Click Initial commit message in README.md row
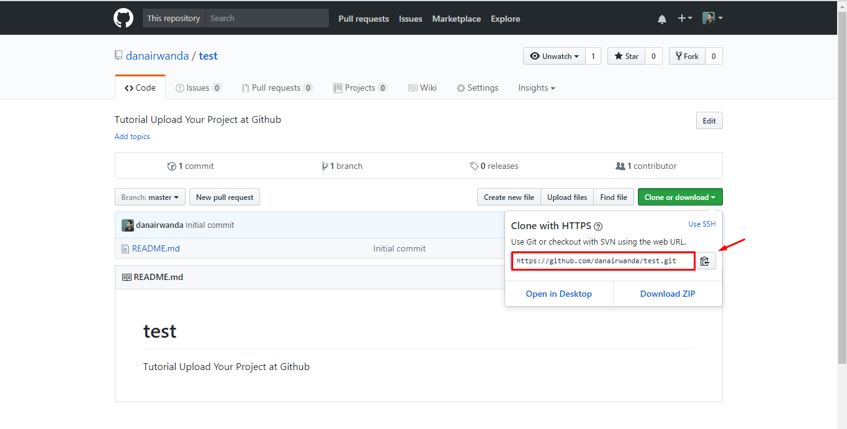The image size is (847, 429). [400, 248]
